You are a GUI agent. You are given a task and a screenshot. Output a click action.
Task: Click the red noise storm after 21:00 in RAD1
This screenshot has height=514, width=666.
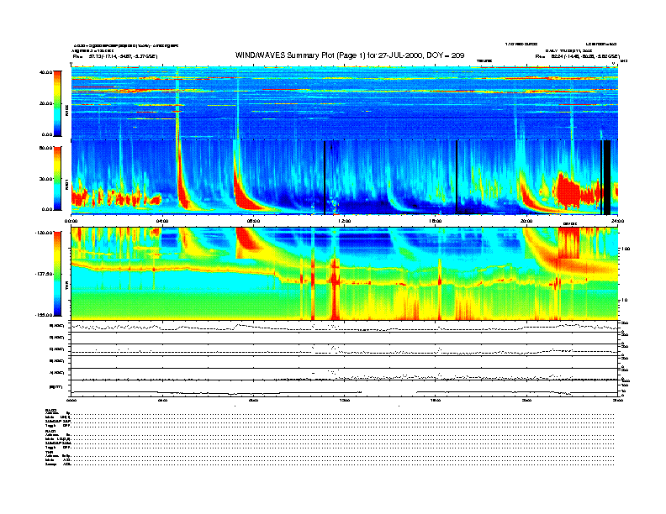coord(568,191)
